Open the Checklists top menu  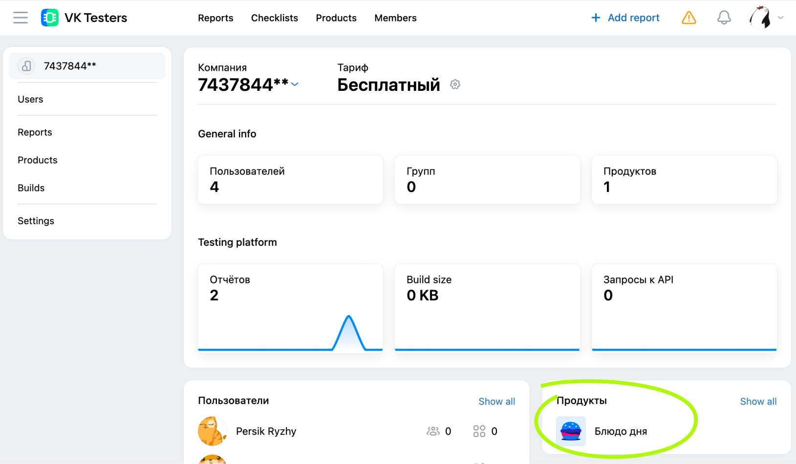[x=275, y=18]
